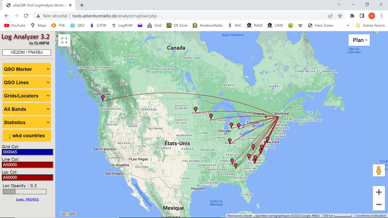Open Street View pegman icon
The image size is (388, 218).
coord(379,170)
